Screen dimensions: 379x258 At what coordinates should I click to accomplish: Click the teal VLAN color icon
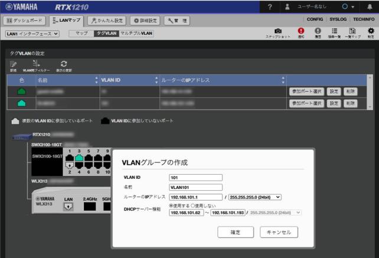coord(21,103)
